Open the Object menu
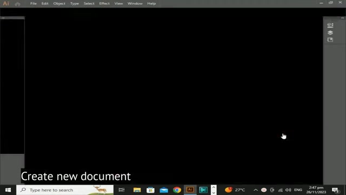Viewport: 346px width, 195px height. click(59, 4)
